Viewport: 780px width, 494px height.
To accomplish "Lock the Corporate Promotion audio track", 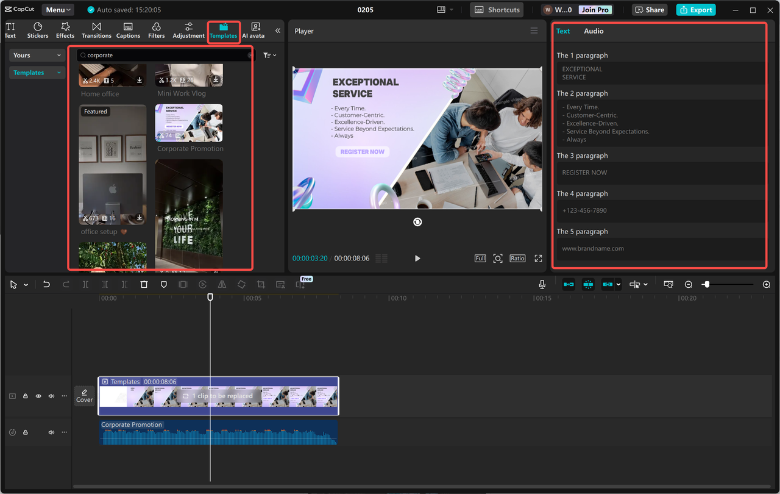I will [x=25, y=432].
